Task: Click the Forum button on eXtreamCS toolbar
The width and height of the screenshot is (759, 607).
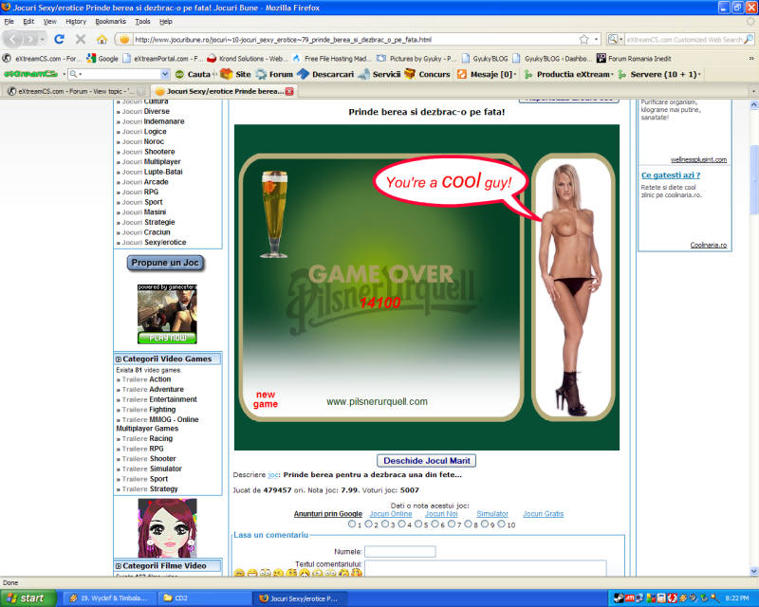Action: tap(274, 74)
